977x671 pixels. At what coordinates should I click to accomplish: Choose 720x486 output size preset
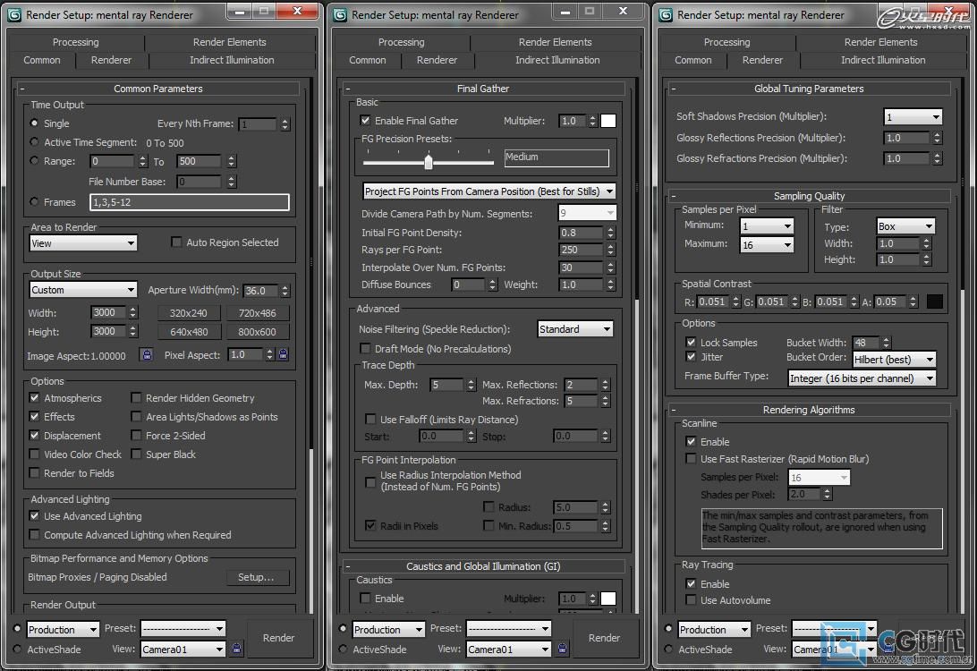257,313
